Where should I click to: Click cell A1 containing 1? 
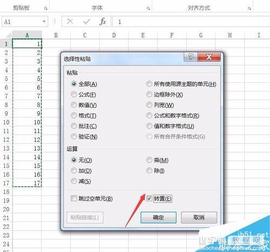point(27,44)
